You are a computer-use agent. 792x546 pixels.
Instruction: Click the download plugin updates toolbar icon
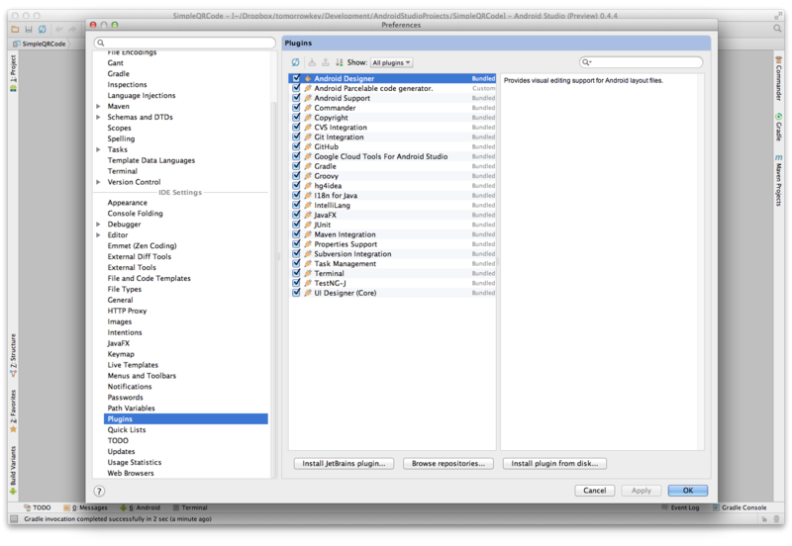click(x=312, y=62)
